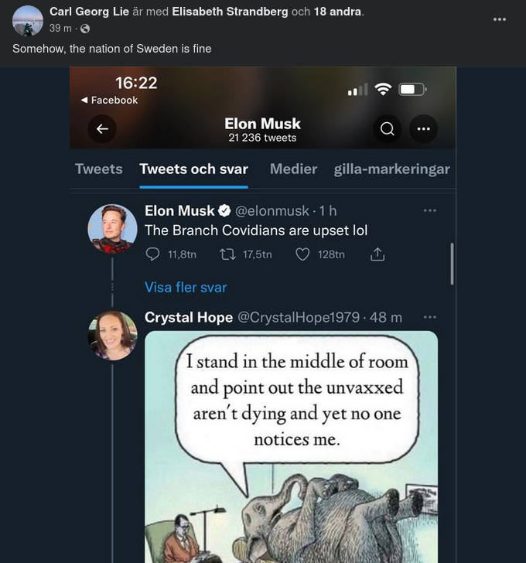Select the Medier tab
The image size is (526, 563).
click(x=293, y=169)
